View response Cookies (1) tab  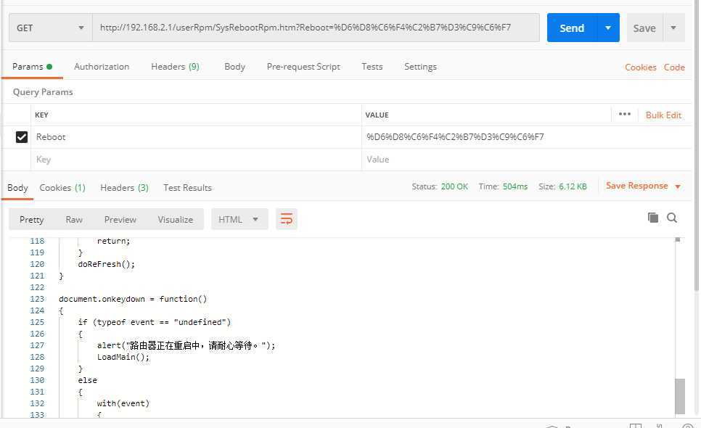click(62, 188)
